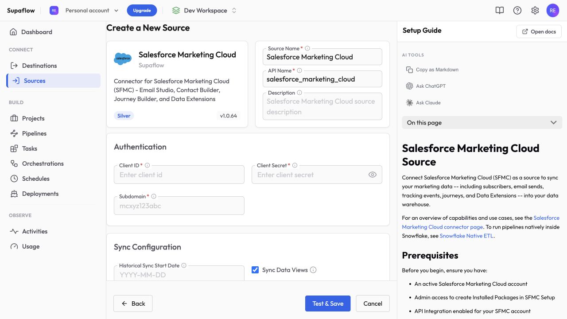The height and width of the screenshot is (319, 567).
Task: Open Projects in sidebar
Action: [53, 118]
